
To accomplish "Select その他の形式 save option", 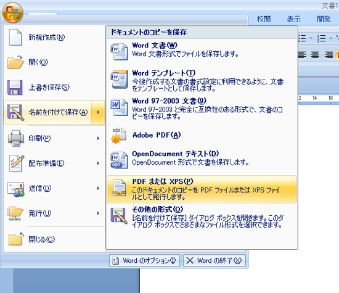I will tap(202, 218).
